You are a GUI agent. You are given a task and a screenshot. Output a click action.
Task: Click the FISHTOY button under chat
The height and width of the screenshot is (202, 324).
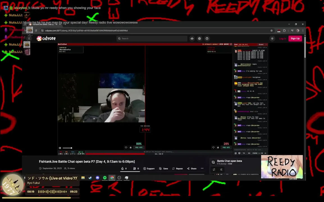pos(255,153)
